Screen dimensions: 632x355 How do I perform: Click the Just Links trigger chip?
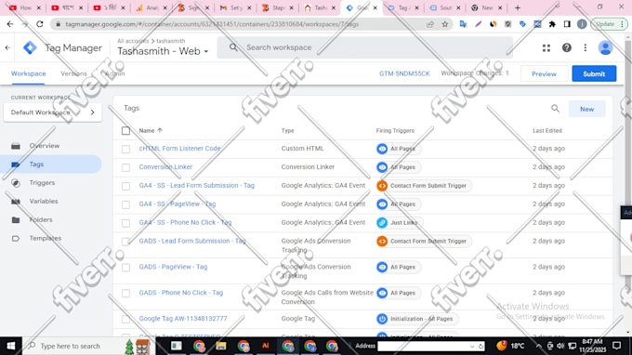[399, 223]
